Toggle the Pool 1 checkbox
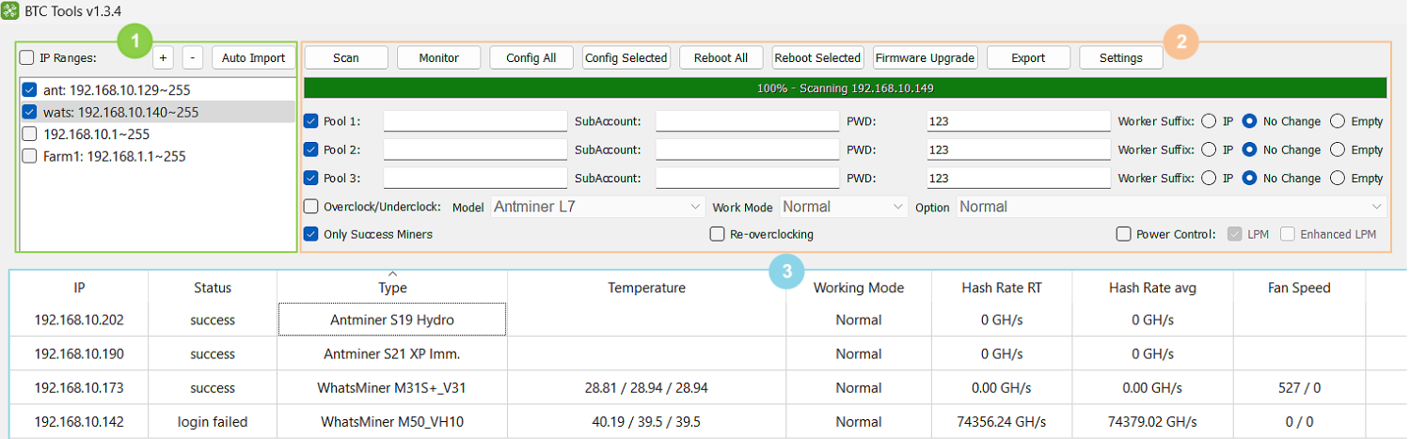Image resolution: width=1410 pixels, height=439 pixels. [311, 121]
